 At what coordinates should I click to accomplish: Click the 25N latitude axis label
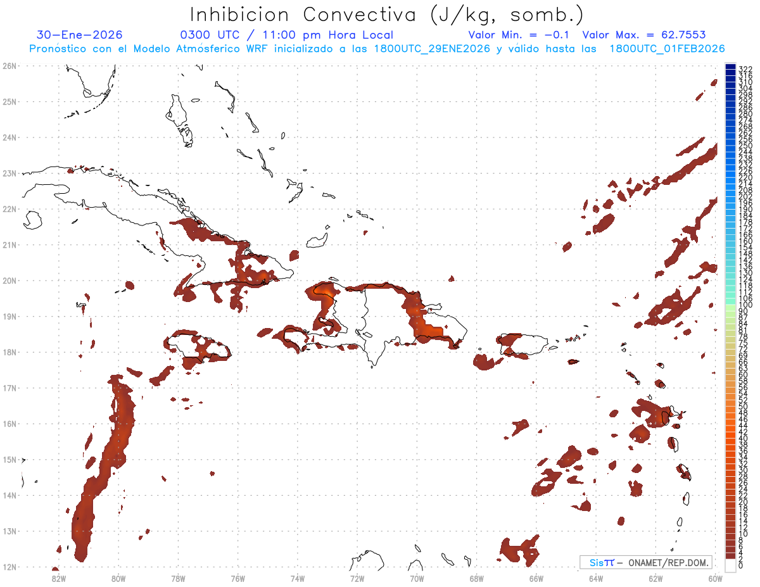point(9,101)
